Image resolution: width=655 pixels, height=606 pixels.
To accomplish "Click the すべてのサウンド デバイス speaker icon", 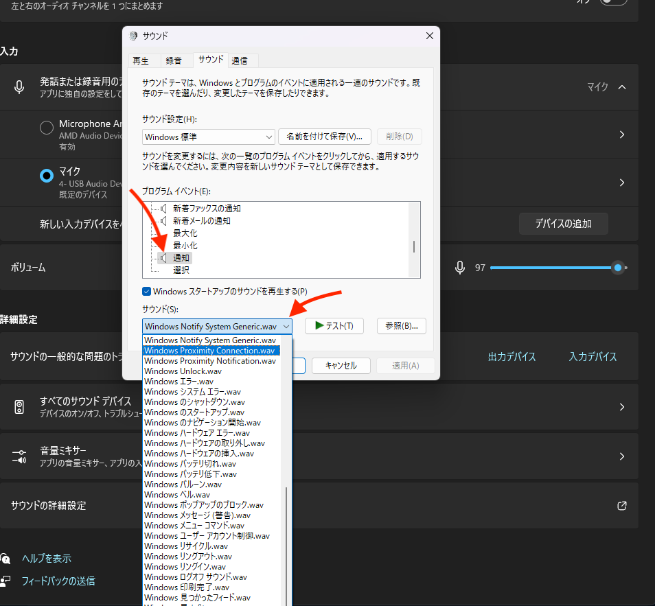I will click(19, 407).
